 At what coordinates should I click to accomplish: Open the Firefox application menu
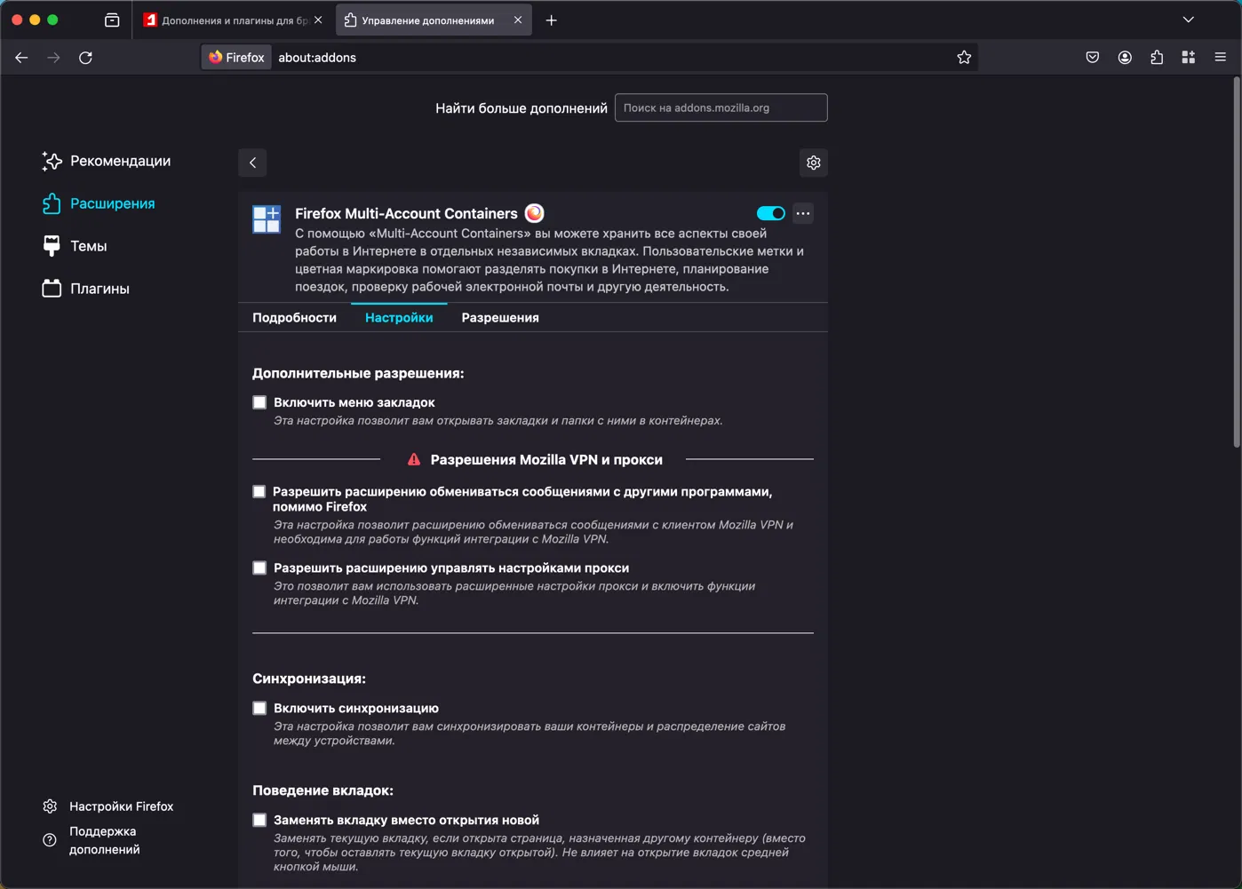coord(1221,58)
